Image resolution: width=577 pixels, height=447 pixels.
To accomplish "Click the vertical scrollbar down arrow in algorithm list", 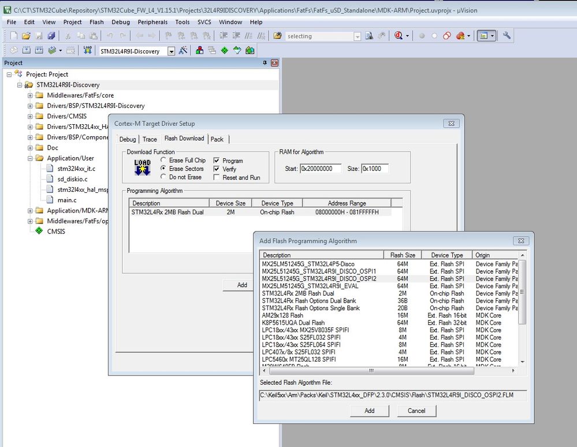I will click(x=522, y=362).
